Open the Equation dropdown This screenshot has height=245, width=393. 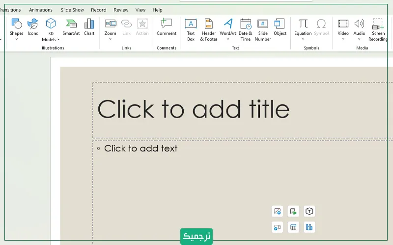[303, 39]
